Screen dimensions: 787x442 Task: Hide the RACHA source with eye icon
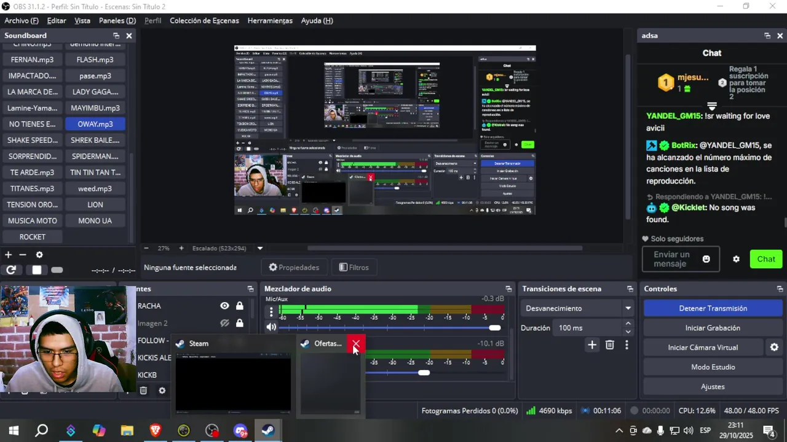(224, 306)
